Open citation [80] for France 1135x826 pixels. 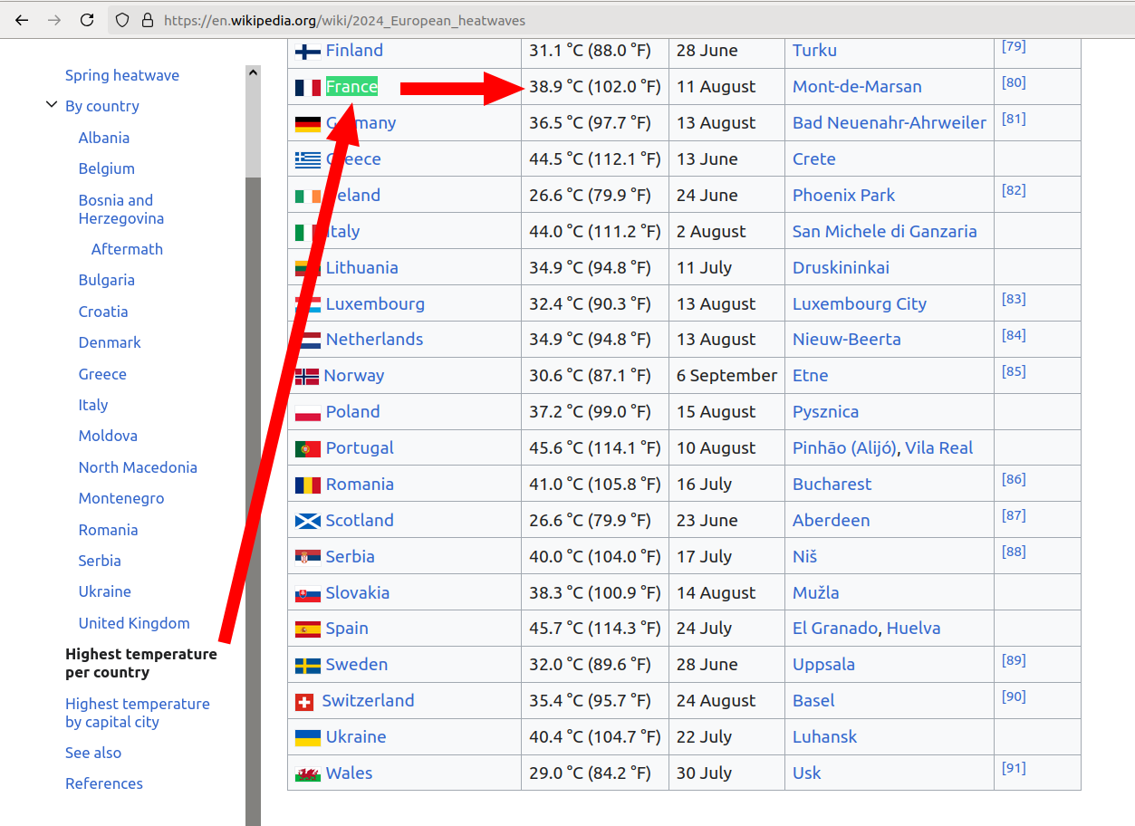[x=1014, y=82]
